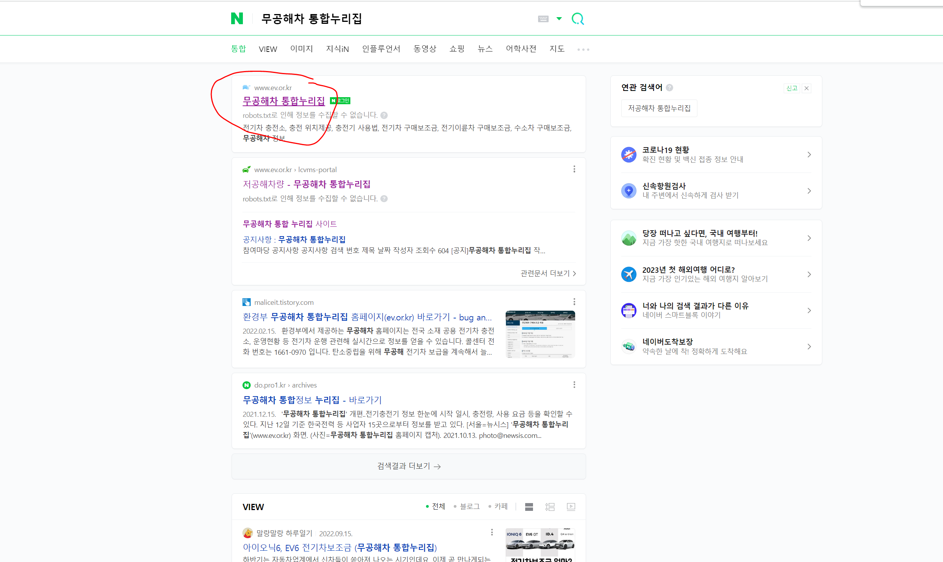943x562 pixels.
Task: Click help icon beside second robots.txt notice
Action: pos(384,199)
